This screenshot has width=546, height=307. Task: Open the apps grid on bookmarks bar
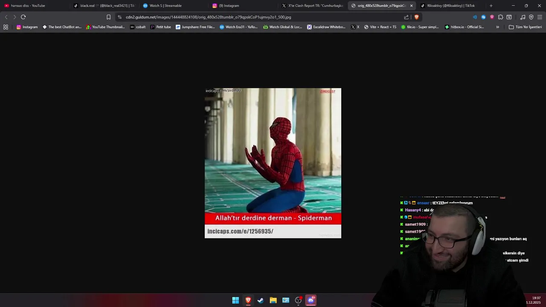pos(6,27)
